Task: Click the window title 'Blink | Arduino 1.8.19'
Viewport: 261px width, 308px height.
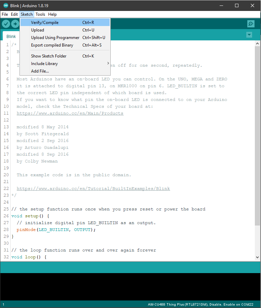Action: coord(29,6)
